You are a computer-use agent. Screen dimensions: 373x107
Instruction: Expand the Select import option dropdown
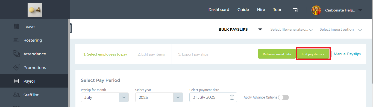pos(341,30)
